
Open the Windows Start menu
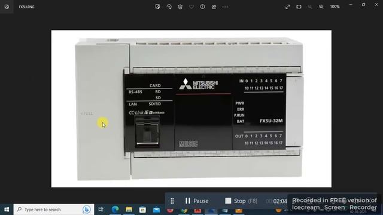pos(7,210)
